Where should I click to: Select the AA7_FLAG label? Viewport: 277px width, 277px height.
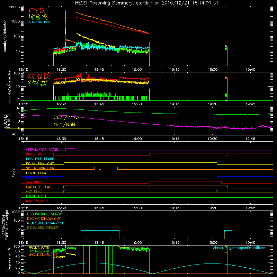click(34, 191)
